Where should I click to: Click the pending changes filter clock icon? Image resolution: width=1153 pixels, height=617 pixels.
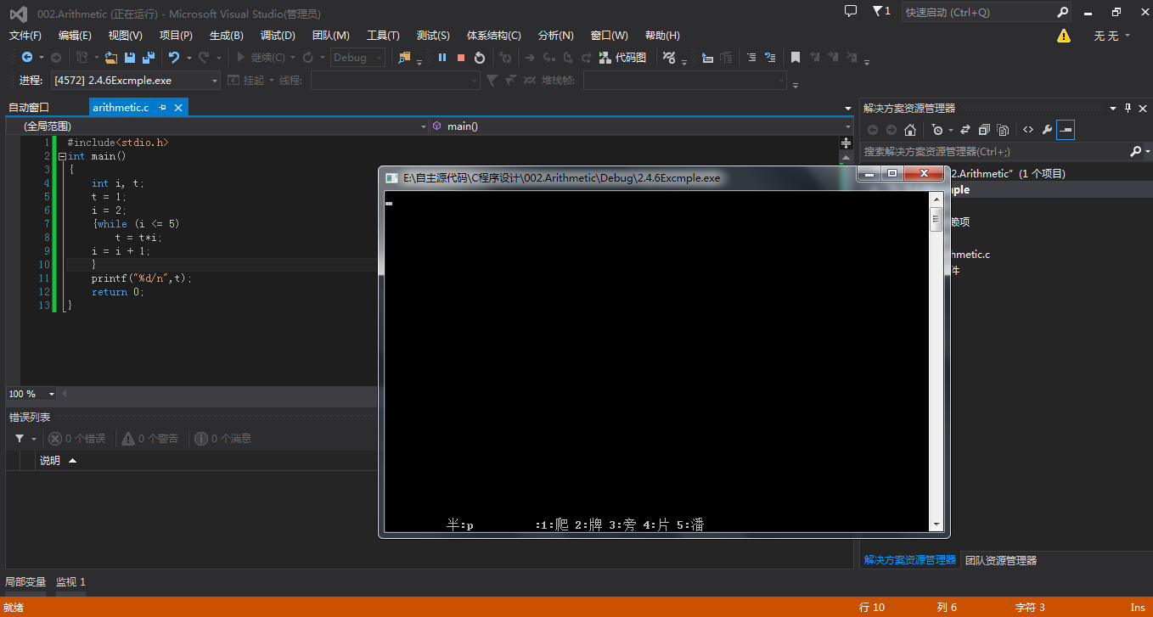tap(936, 130)
